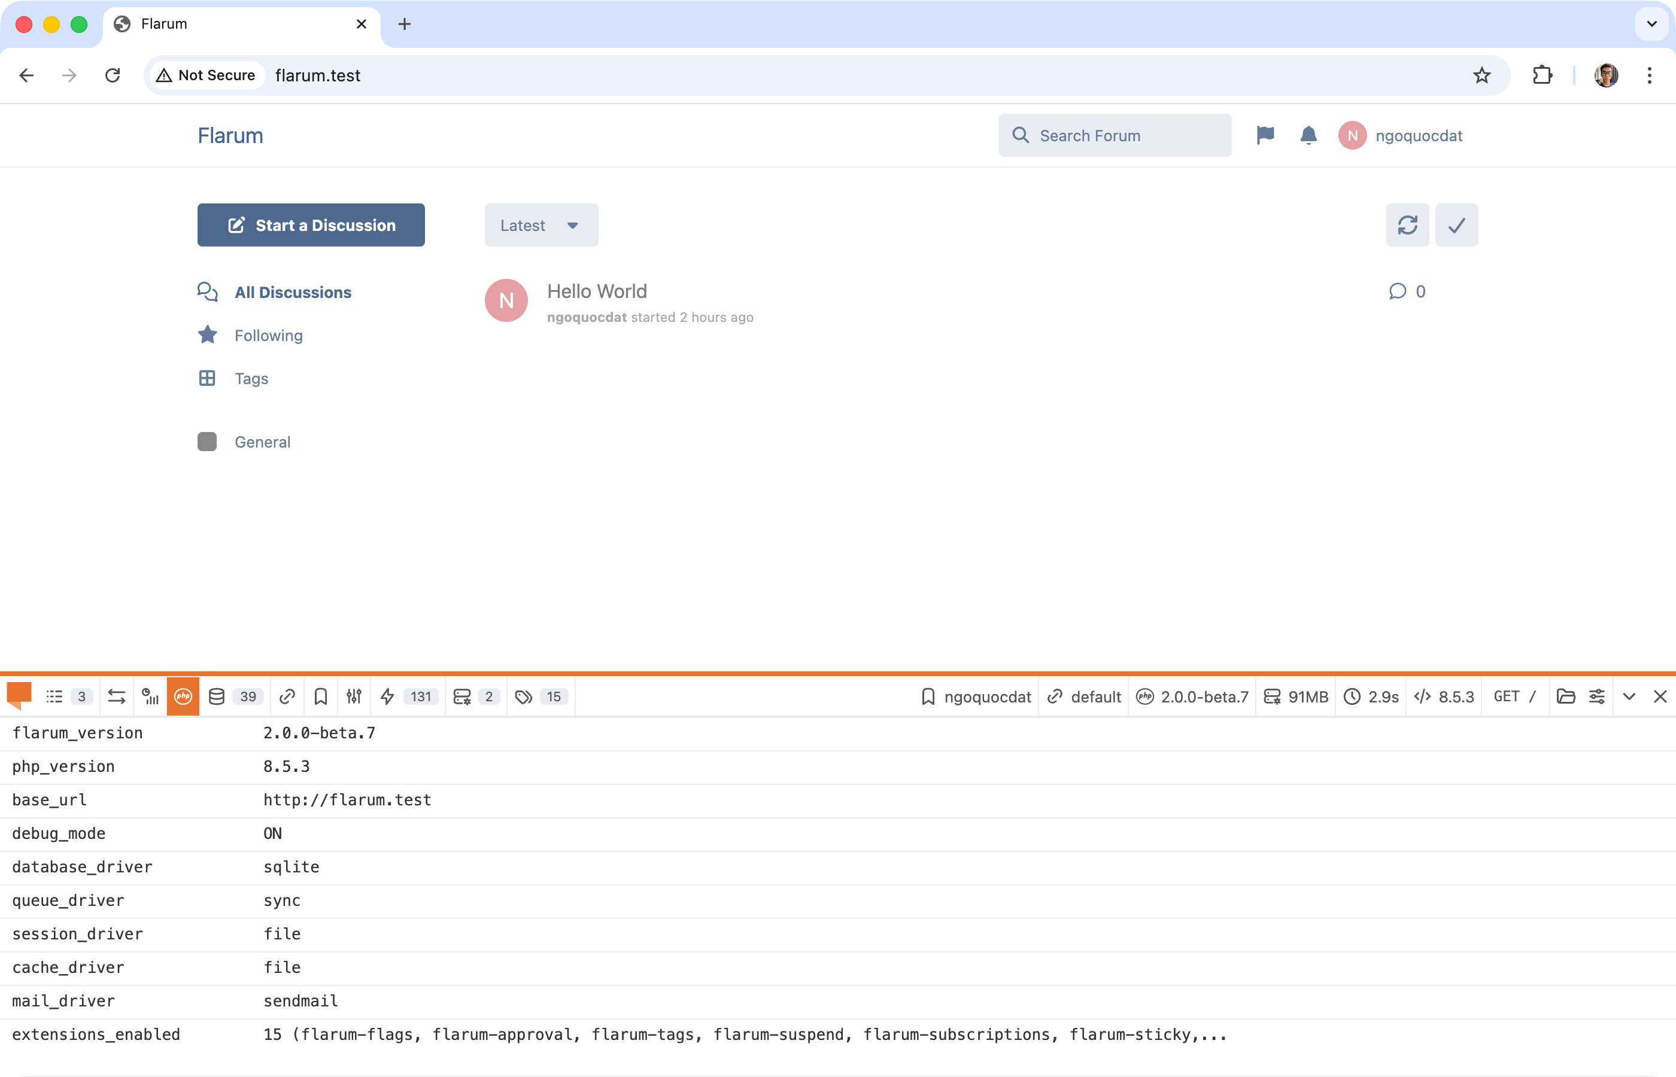Open the Hello World discussion
Viewport: 1676px width, 1077px height.
[x=597, y=291]
